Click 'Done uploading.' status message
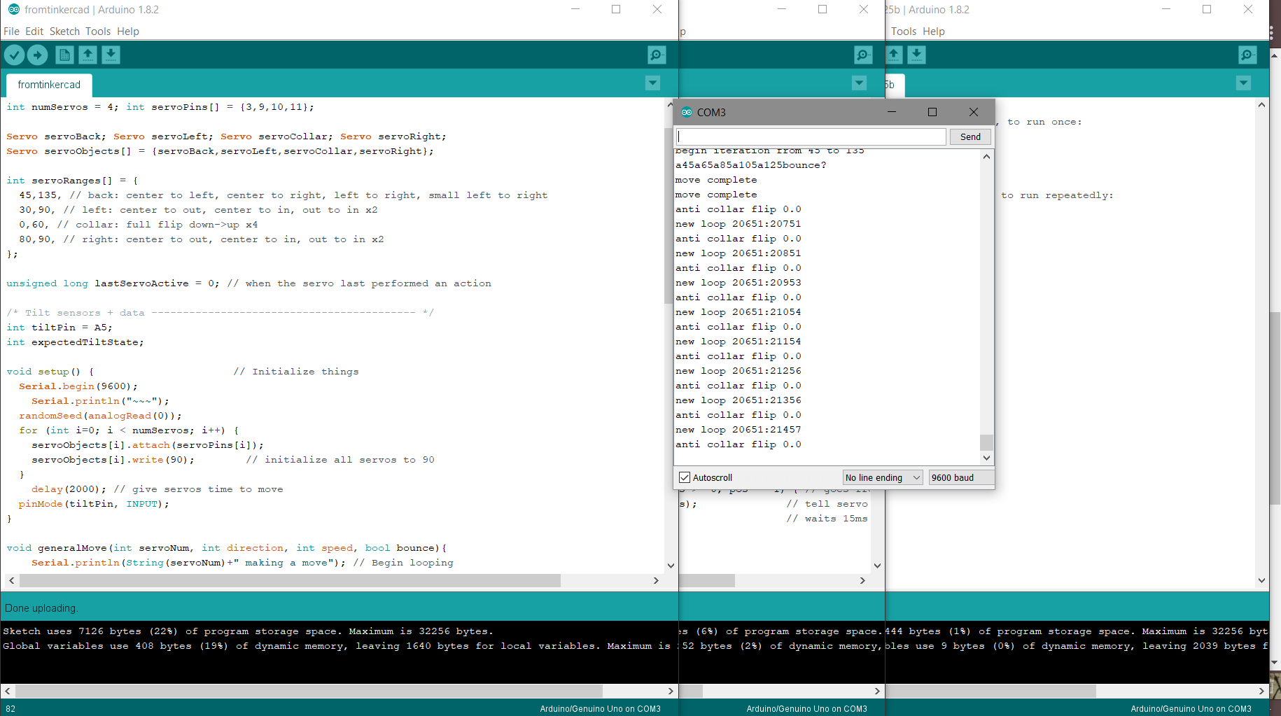The image size is (1281, 716). 41,608
